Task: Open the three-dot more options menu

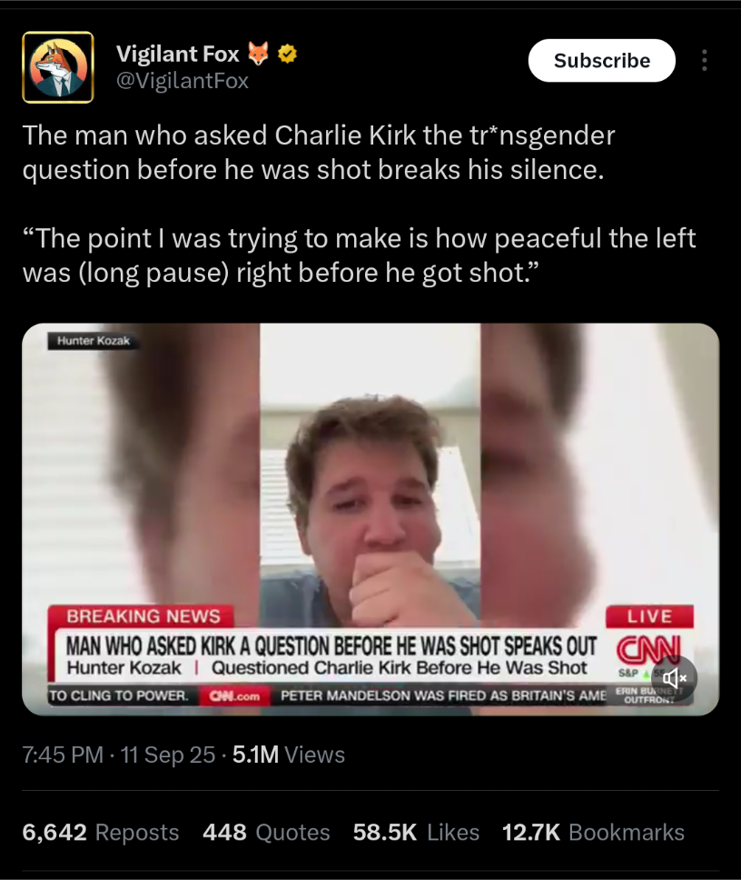Action: coord(704,61)
